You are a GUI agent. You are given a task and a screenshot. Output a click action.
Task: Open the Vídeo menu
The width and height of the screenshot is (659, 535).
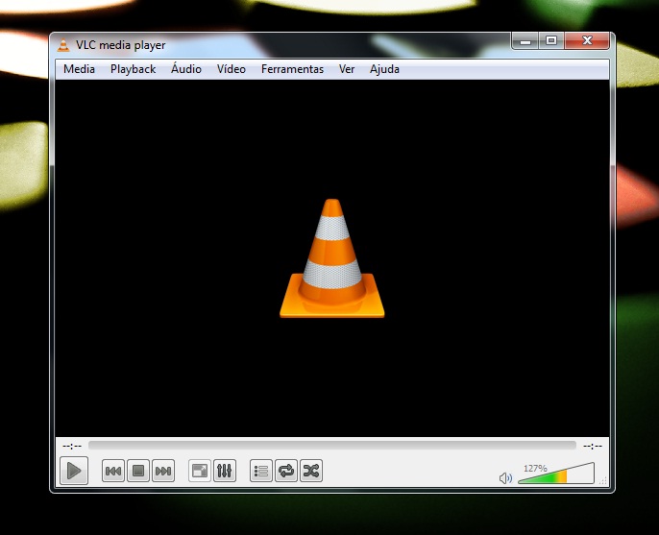click(x=232, y=69)
